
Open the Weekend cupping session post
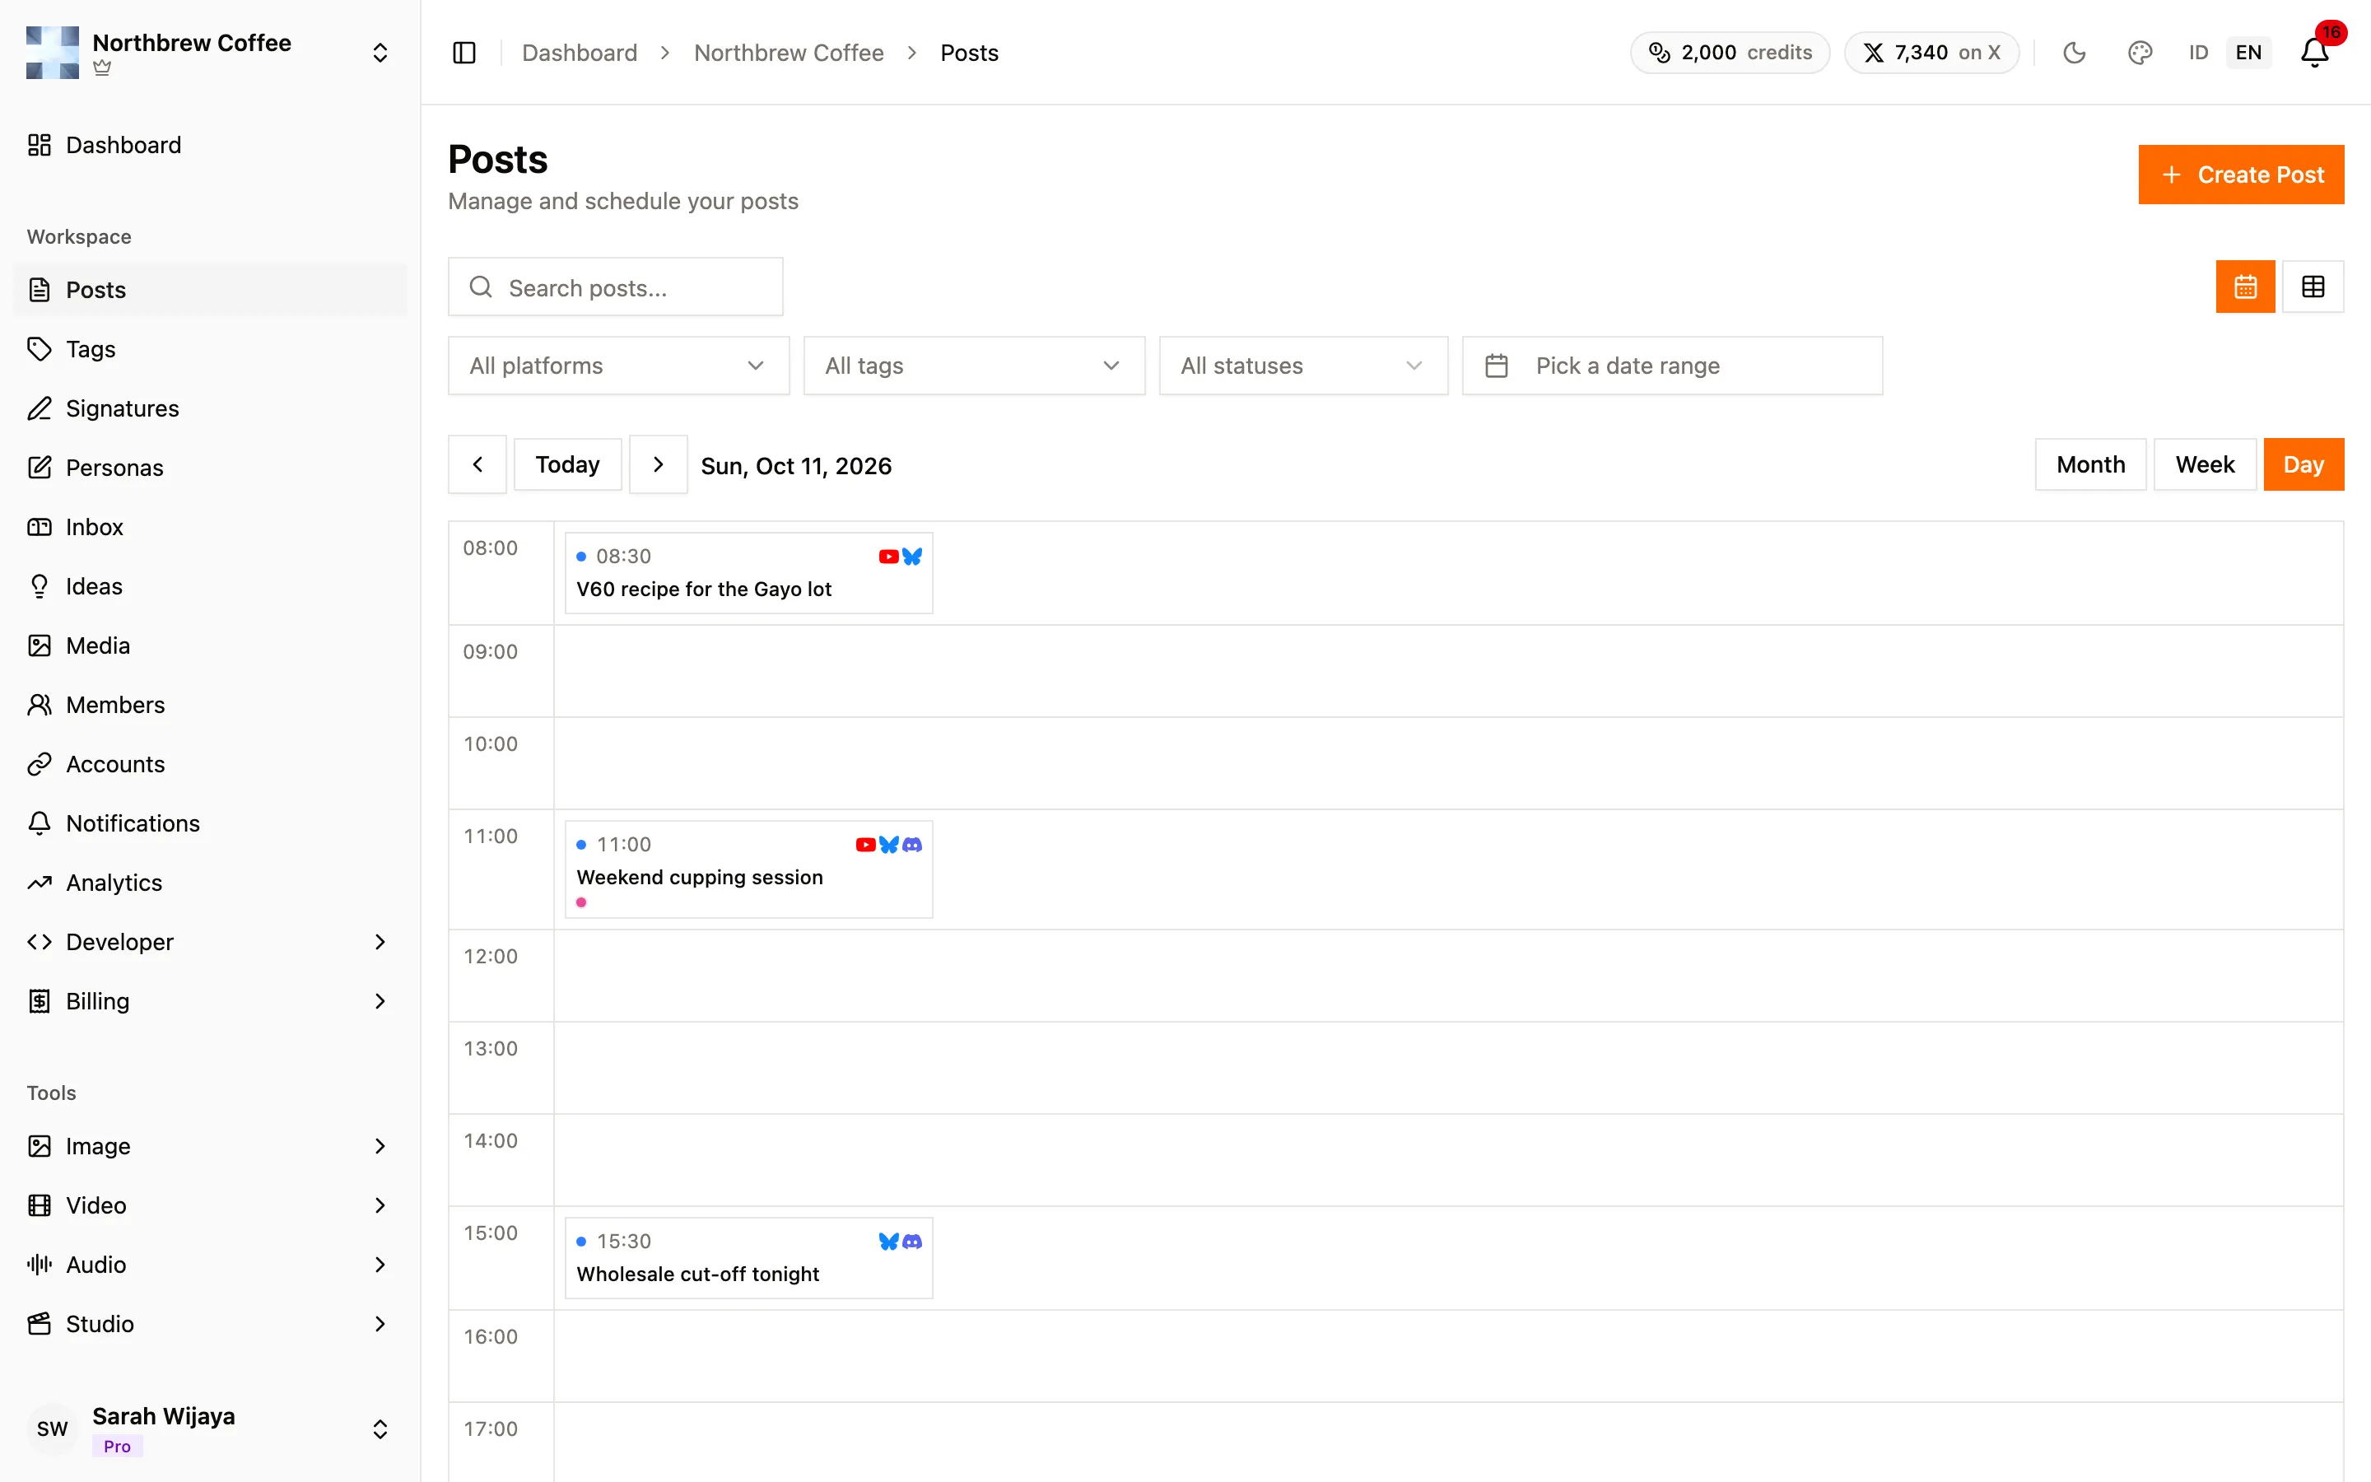point(748,869)
